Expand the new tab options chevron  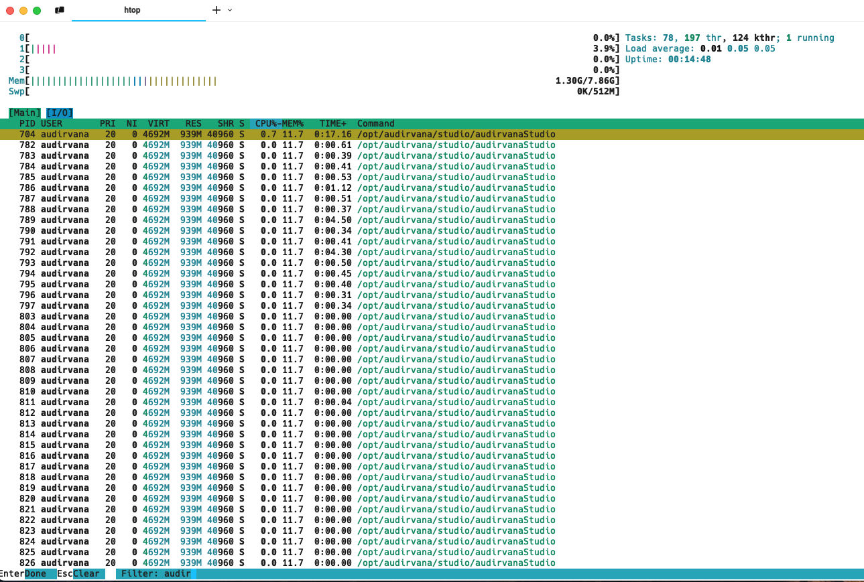pos(230,10)
